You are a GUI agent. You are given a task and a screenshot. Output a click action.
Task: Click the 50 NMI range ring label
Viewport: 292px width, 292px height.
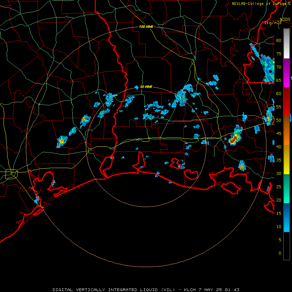point(146,87)
